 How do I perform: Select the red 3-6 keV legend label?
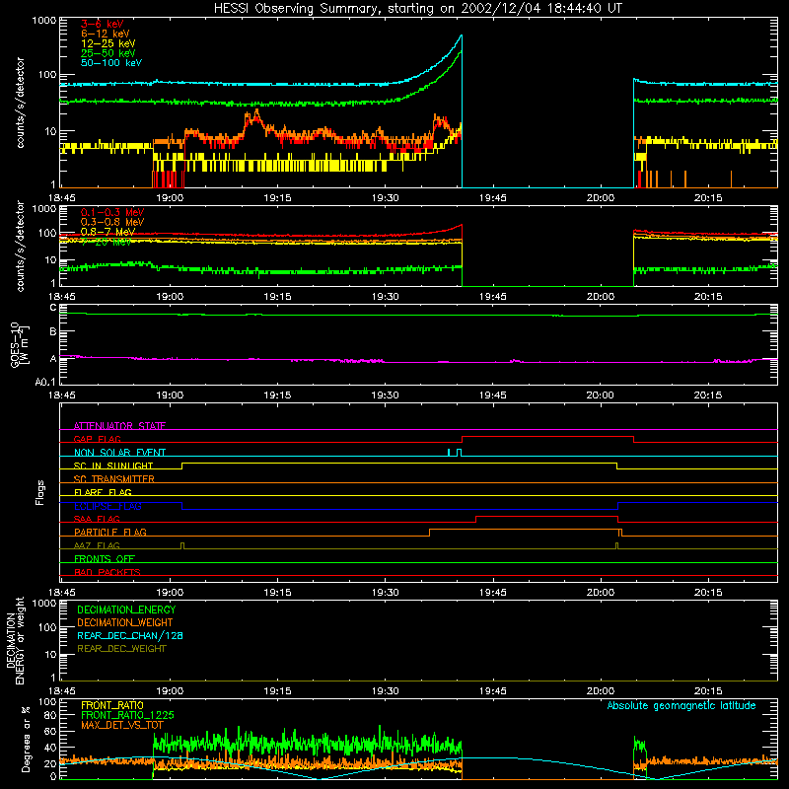[x=102, y=24]
